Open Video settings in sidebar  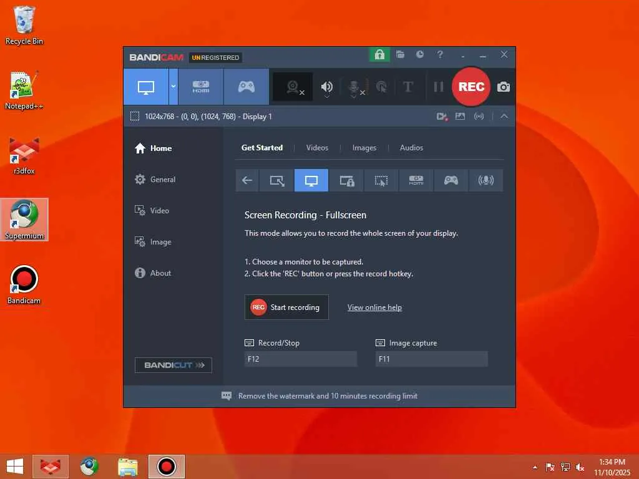[x=152, y=211]
